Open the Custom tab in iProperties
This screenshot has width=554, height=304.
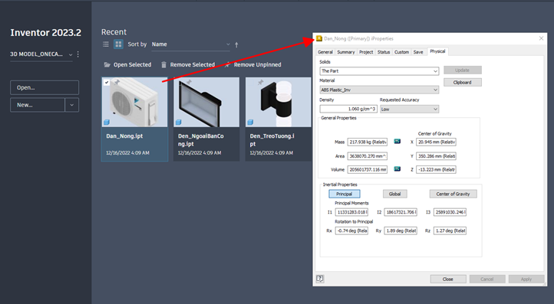(x=401, y=52)
